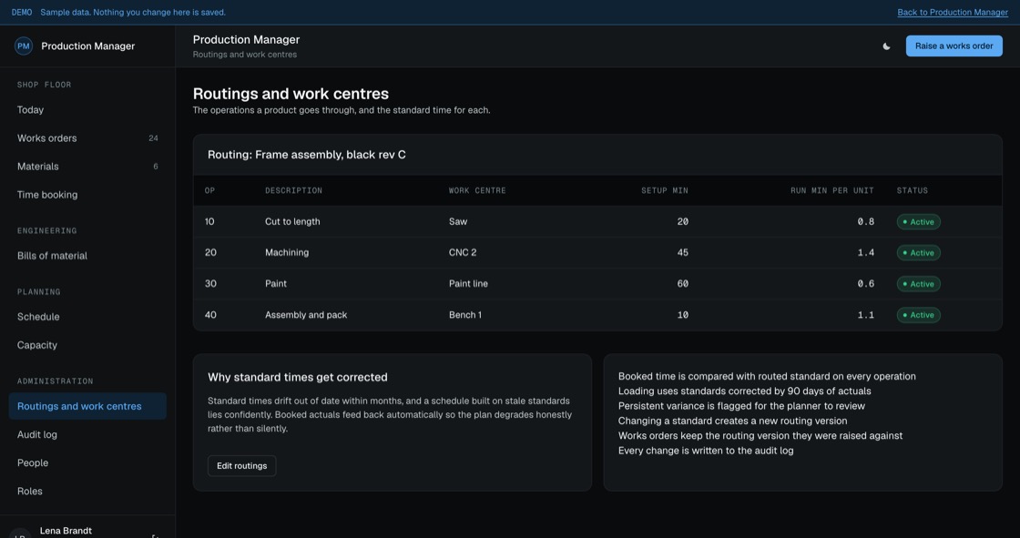
Task: Click the line Changing a standard creates a new routing version
Action: click(732, 421)
